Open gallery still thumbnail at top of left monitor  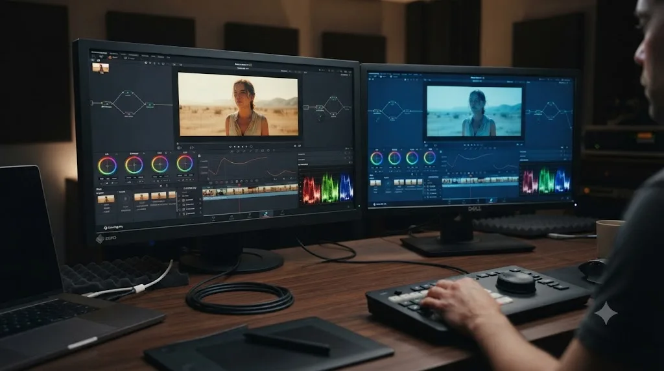point(101,67)
